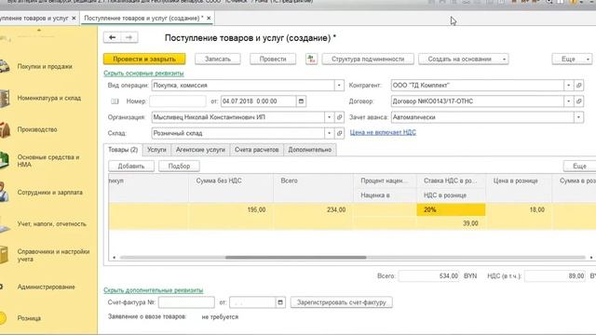Image resolution: width=596 pixels, height=335 pixels.
Task: Open calendar for счет-фактура date
Action: 280,302
